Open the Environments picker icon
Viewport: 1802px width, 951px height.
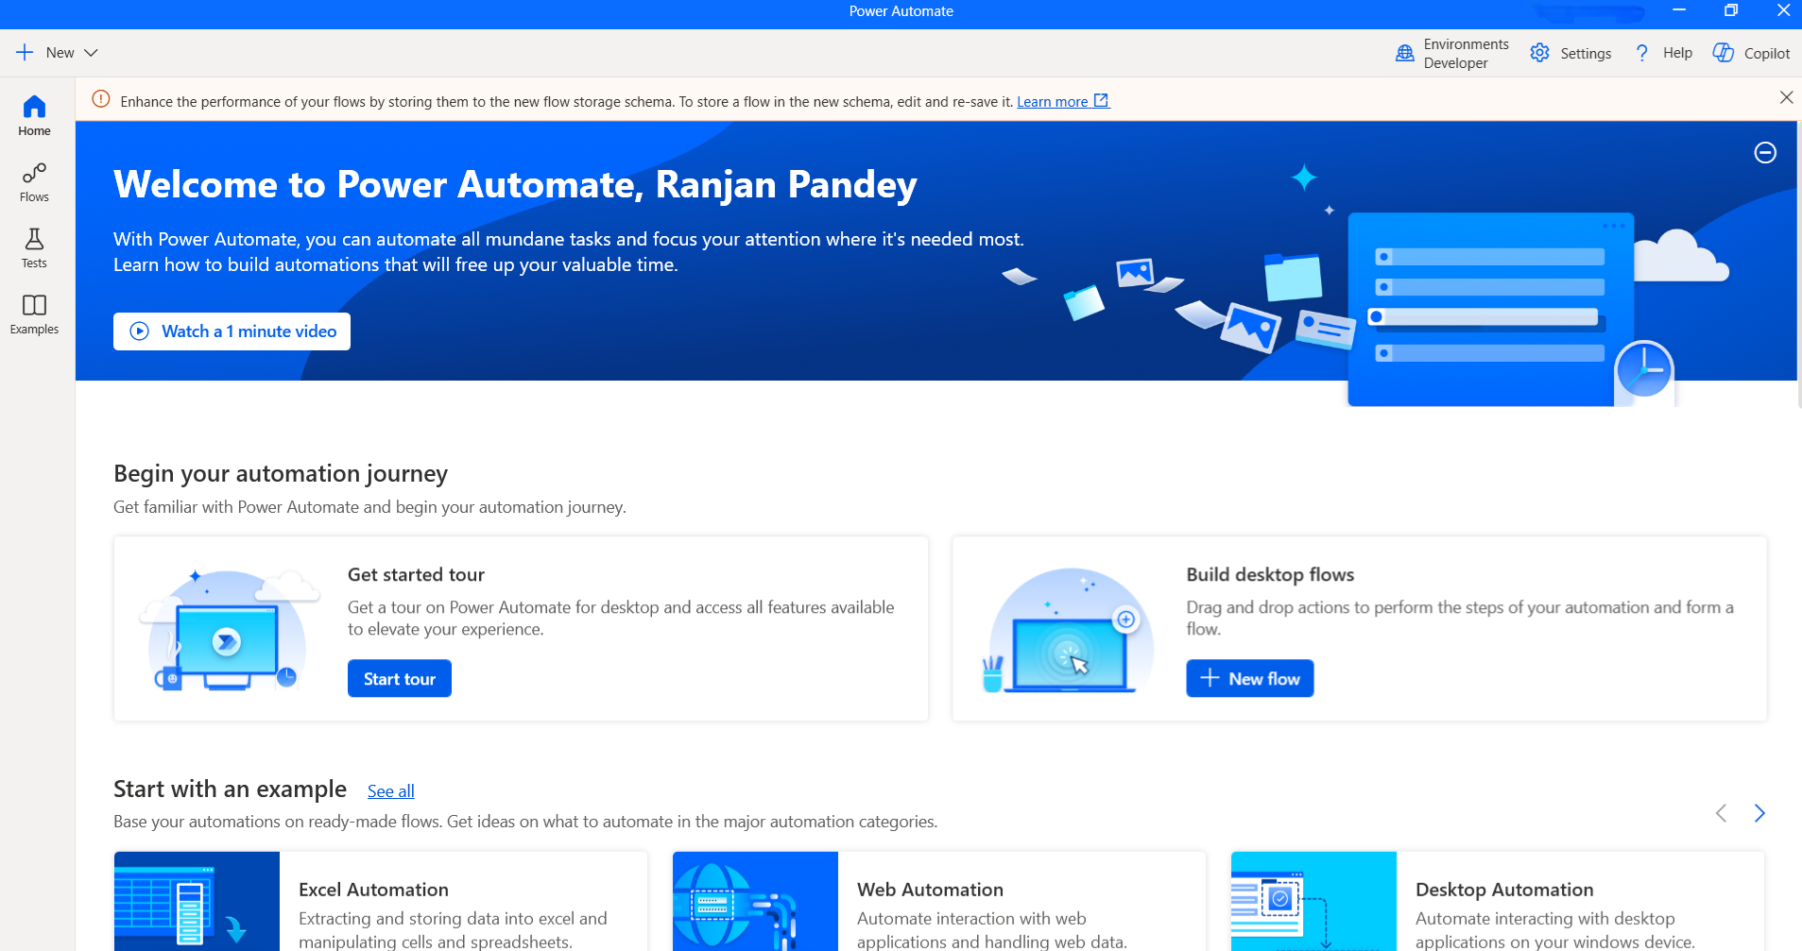pyautogui.click(x=1405, y=53)
